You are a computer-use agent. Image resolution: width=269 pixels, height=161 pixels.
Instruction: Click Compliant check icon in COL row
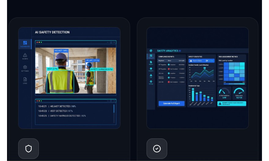click(169, 73)
